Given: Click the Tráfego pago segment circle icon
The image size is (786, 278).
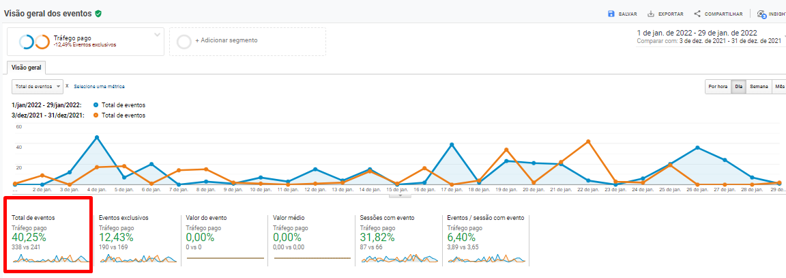Looking at the screenshot, I should click(34, 42).
